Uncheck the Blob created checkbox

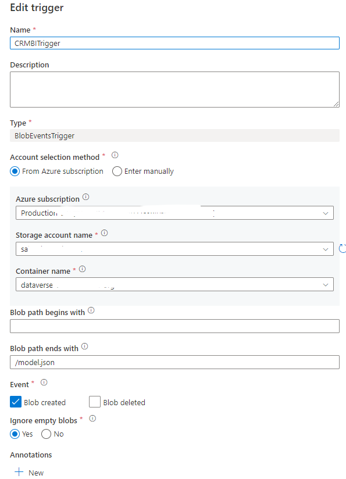pos(16,402)
